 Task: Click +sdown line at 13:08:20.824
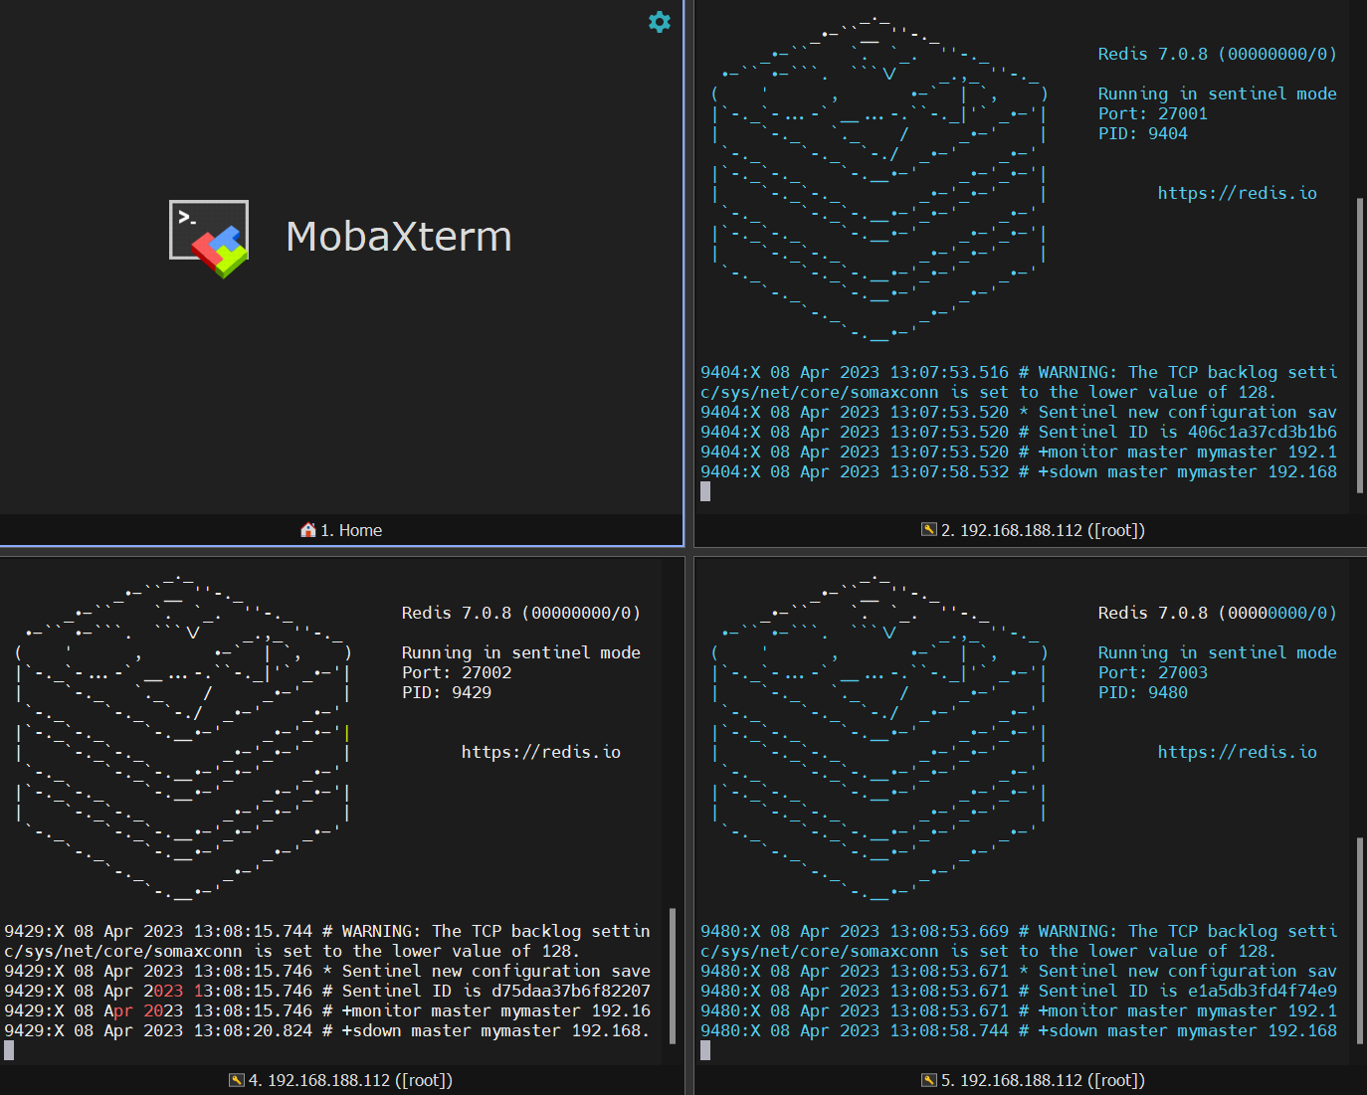pos(327,1030)
